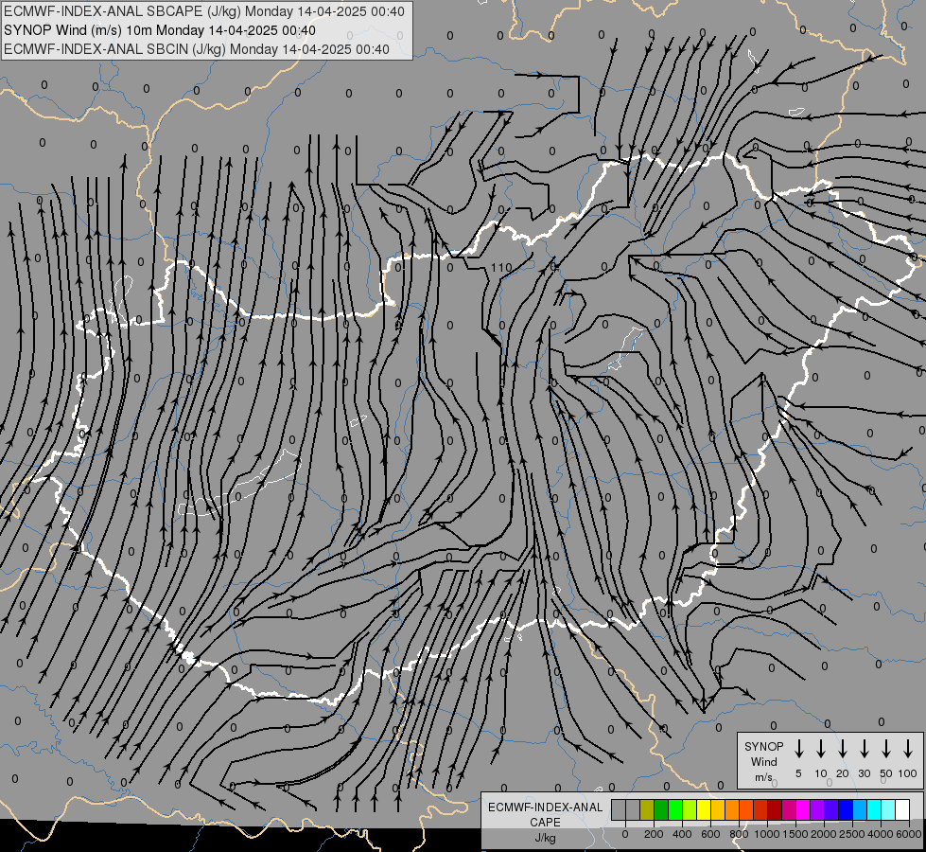Click the 5 label in wind legend
Viewport: 926px width, 852px height.
(x=798, y=773)
